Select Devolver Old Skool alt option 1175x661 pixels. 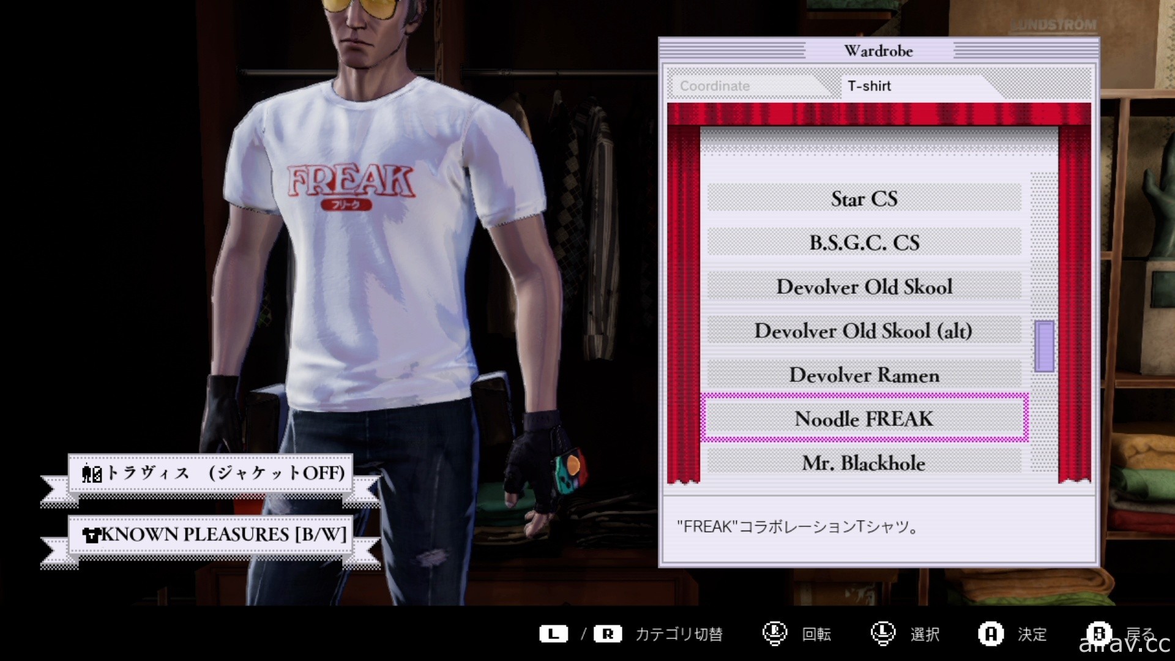(x=863, y=331)
